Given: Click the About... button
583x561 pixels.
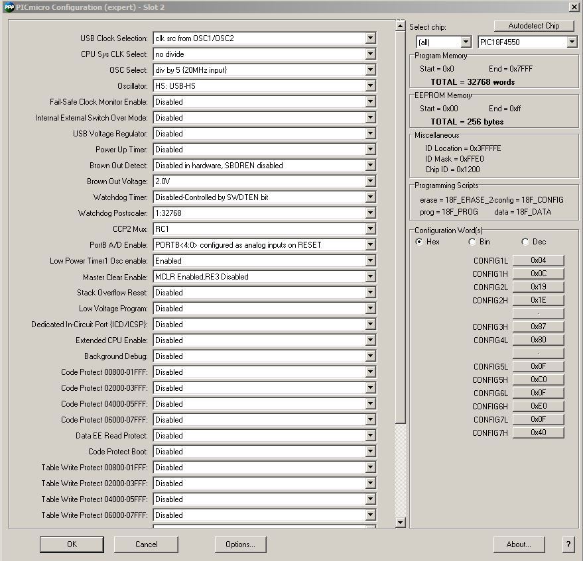Looking at the screenshot, I should pyautogui.click(x=519, y=544).
